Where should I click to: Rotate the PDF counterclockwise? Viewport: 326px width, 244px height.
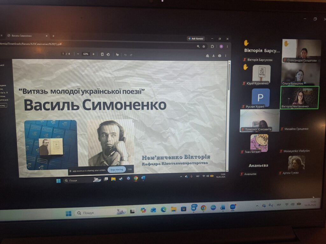(108, 54)
